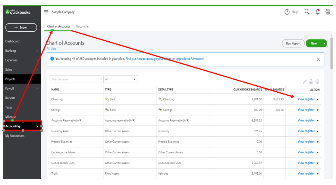This screenshot has height=185, width=336.
Task: Click the print list icon
Action: (311, 82)
